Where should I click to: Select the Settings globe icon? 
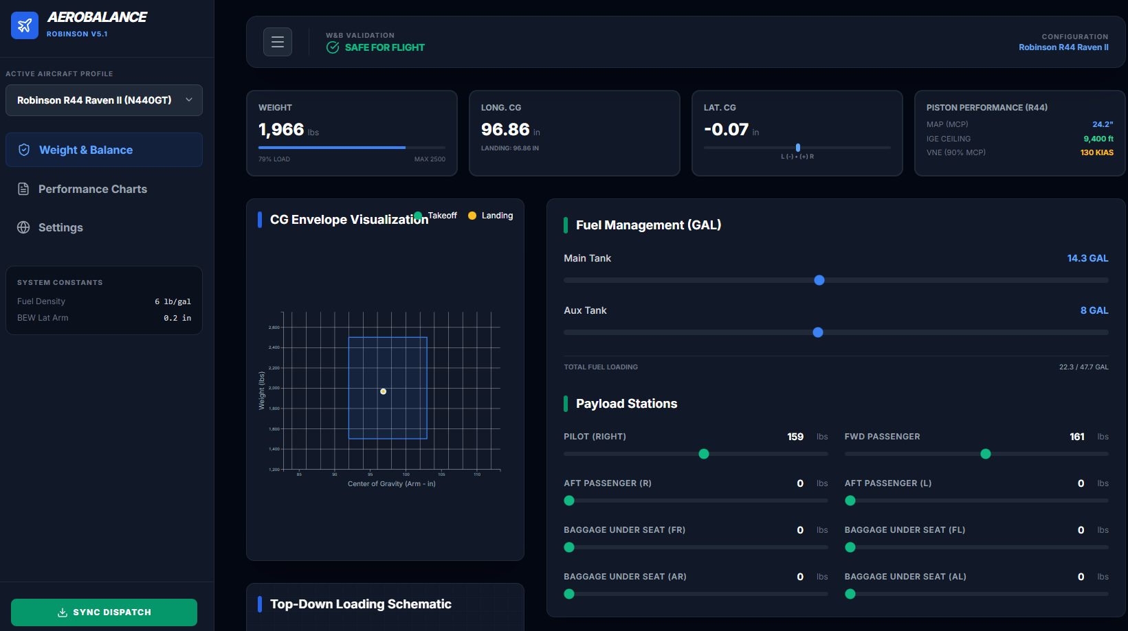(x=23, y=227)
